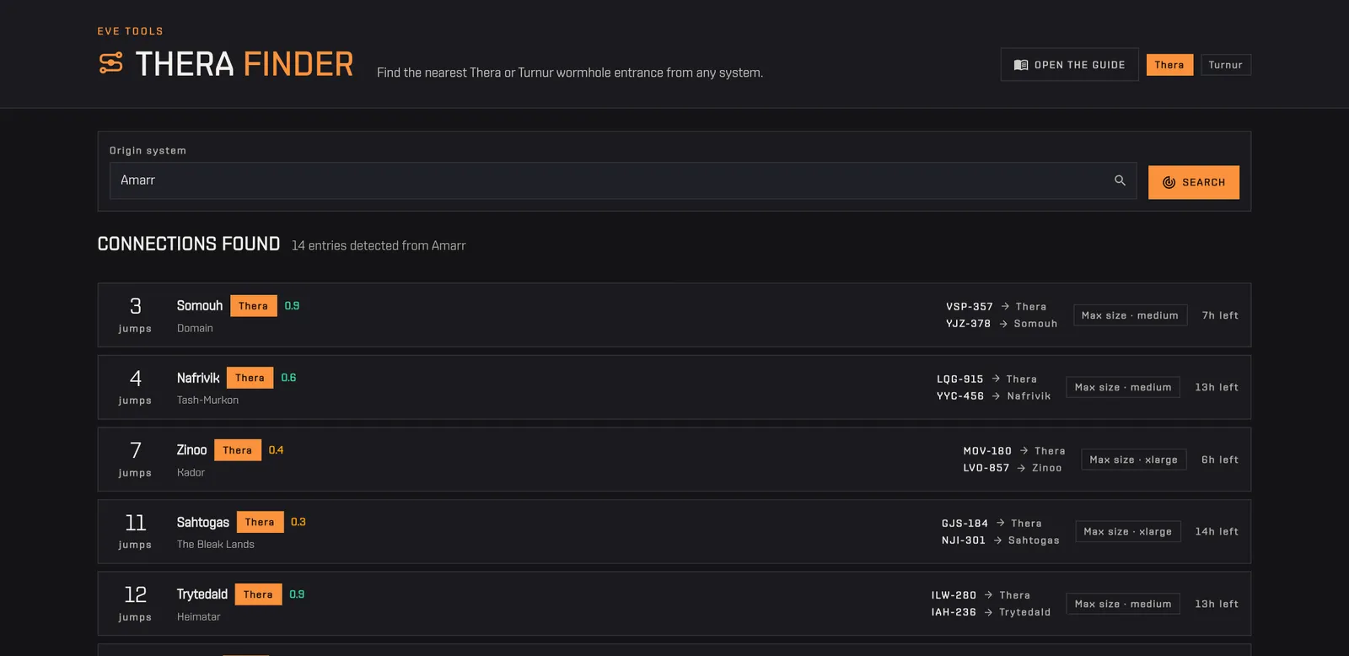The image size is (1349, 656).
Task: Click The Bleak Lands region label
Action: point(215,544)
